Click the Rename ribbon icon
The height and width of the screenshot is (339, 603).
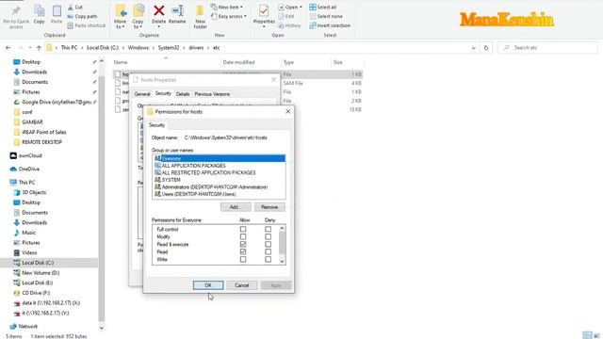click(177, 15)
